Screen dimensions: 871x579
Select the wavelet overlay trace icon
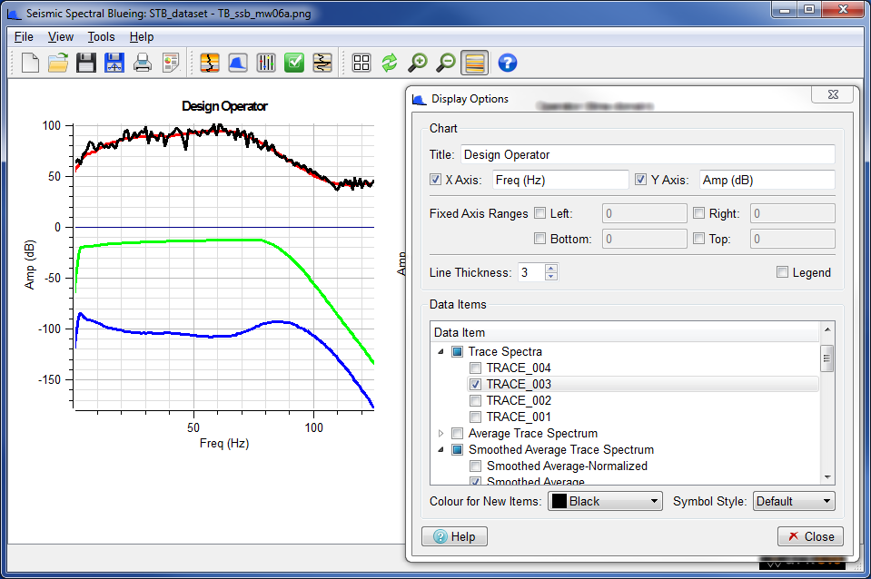[322, 63]
